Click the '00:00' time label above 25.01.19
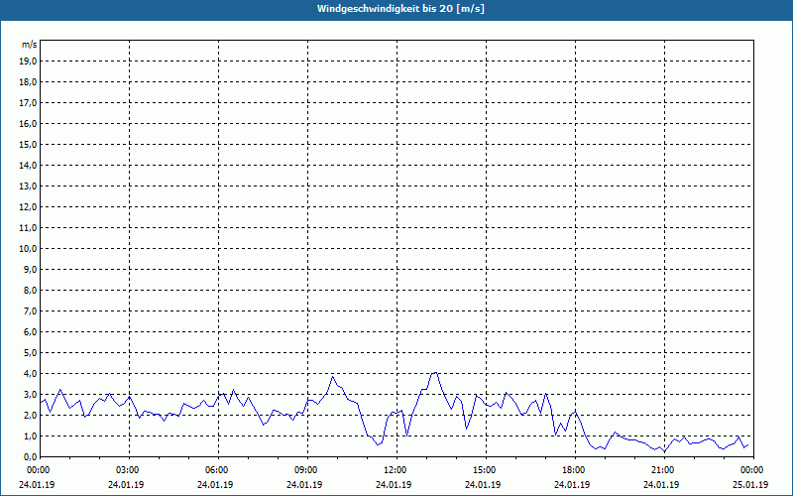Viewport: 793px width, 496px height. click(750, 470)
